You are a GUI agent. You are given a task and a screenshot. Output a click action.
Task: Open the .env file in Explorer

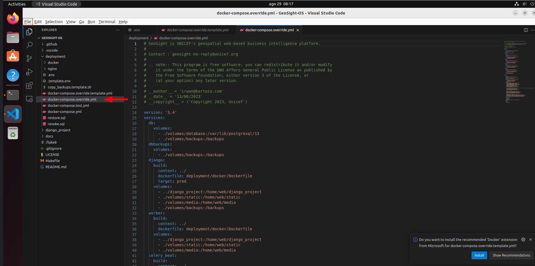tap(80, 75)
